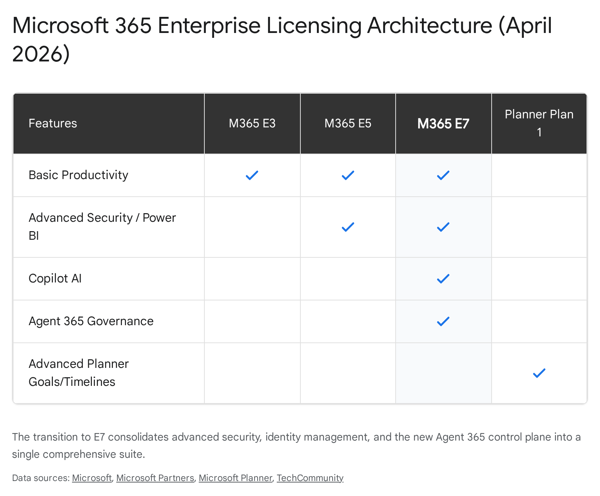The image size is (600, 496).
Task: Select the bold M365 E7 column header
Action: [443, 124]
